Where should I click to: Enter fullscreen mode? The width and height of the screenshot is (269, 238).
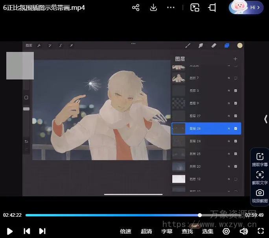coord(260,231)
